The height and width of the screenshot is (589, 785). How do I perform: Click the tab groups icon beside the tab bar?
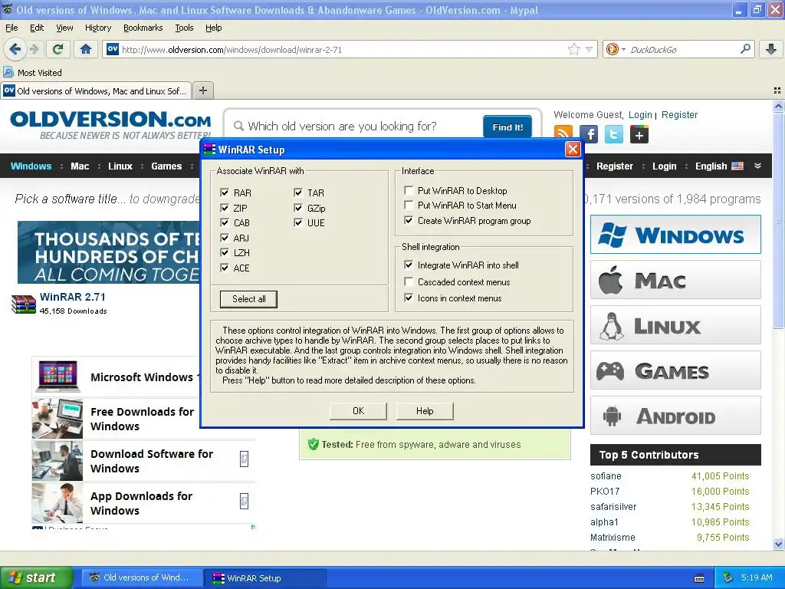click(777, 90)
